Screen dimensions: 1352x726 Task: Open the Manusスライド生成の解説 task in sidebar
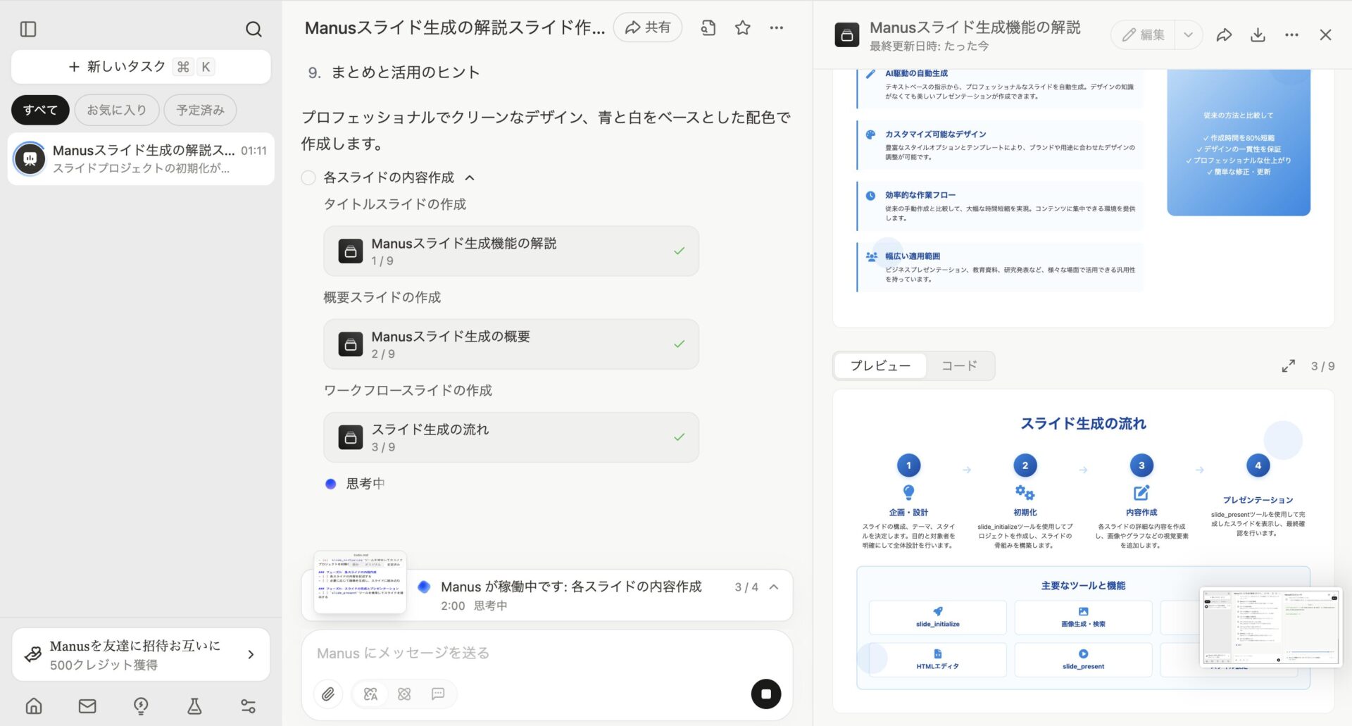(x=141, y=159)
